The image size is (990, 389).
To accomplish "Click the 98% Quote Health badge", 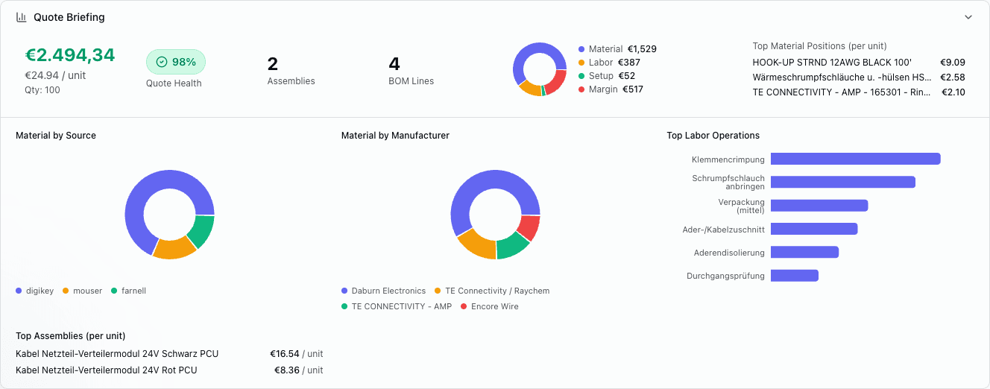I will (176, 62).
